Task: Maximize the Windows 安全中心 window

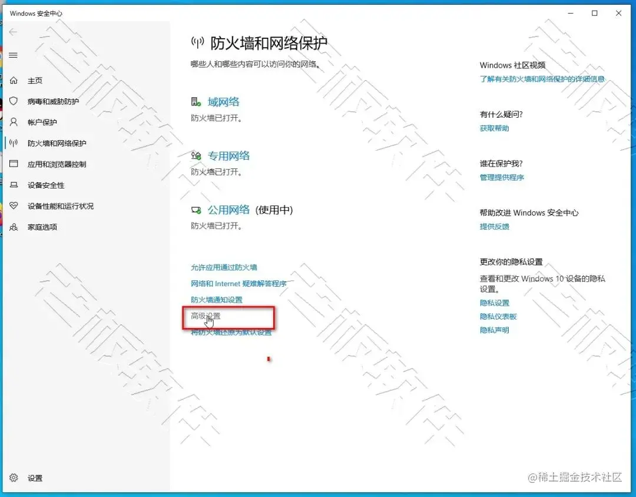Action: coord(595,14)
